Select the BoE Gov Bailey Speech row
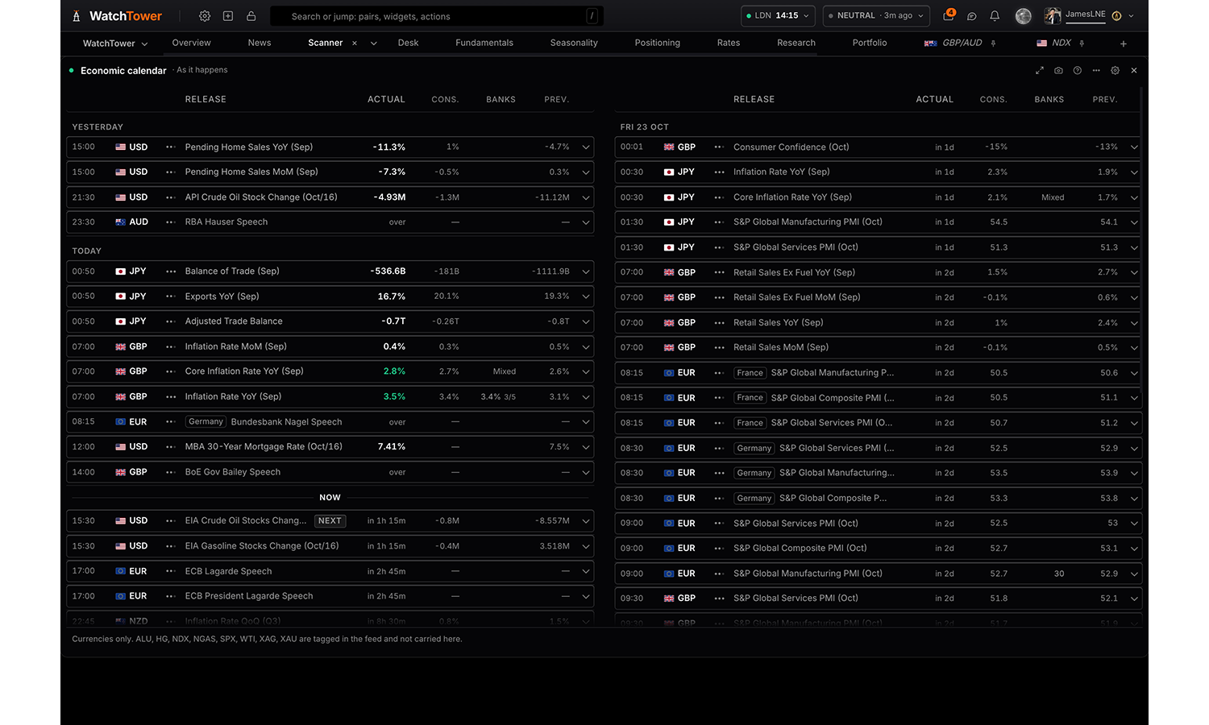This screenshot has width=1209, height=725. [330, 472]
